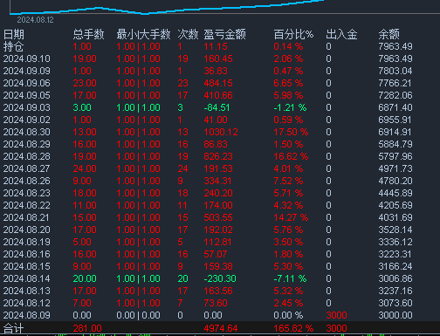This screenshot has width=440, height=336.
Task: Click the balance 7963.49 in 持仓 row
Action: pos(395,46)
